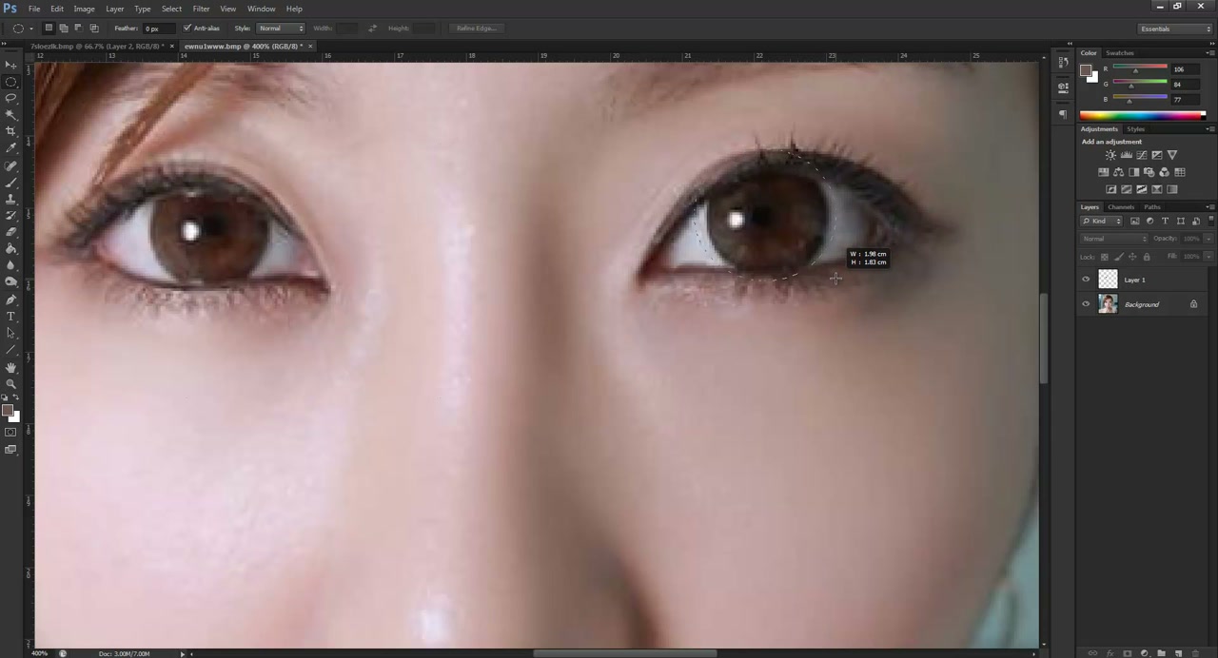Open layer filter Kind dropdown
Viewport: 1218px width, 658px height.
point(1102,221)
